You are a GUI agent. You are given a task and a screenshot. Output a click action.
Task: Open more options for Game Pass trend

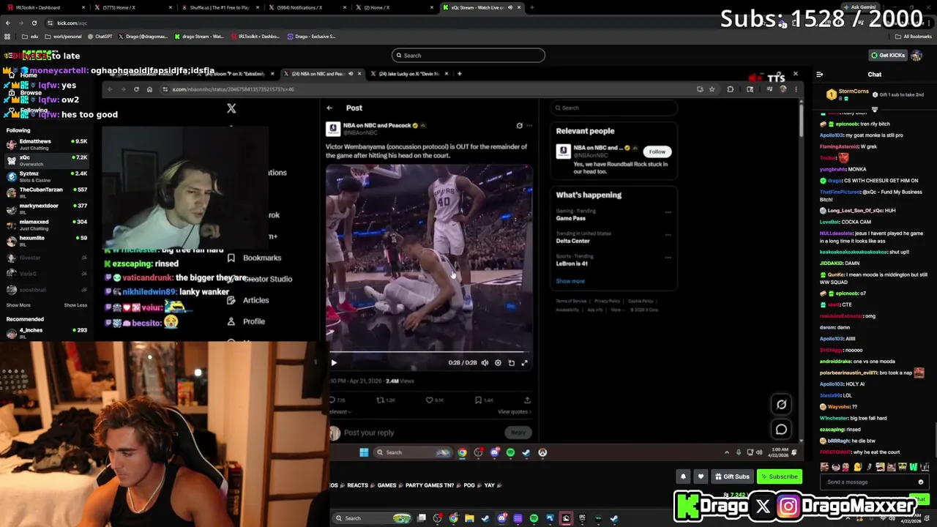pyautogui.click(x=668, y=212)
